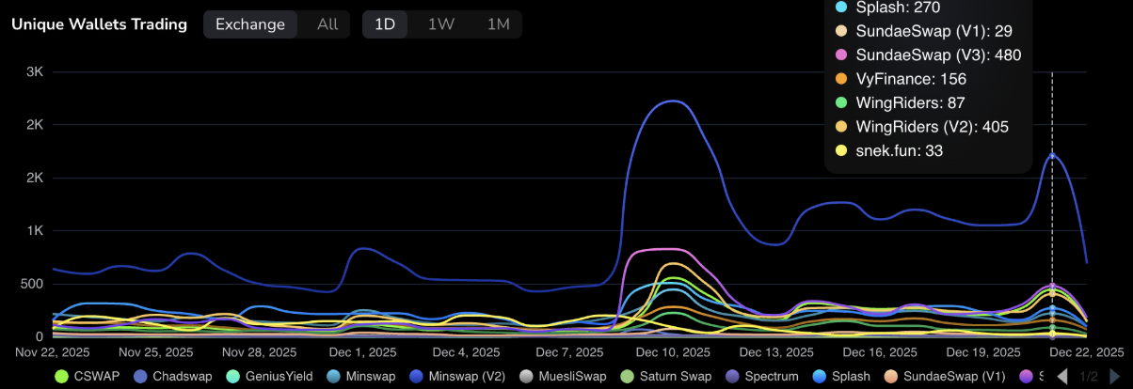Switch to 1W time interval
Screen dimensions: 1133x389
[x=440, y=24]
